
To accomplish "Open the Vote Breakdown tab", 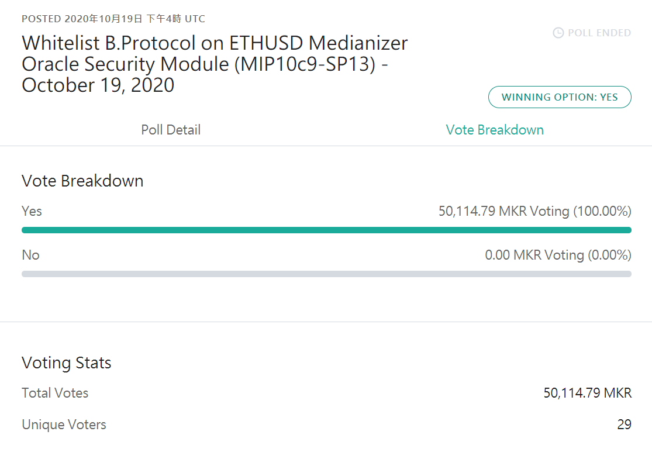I will [495, 130].
